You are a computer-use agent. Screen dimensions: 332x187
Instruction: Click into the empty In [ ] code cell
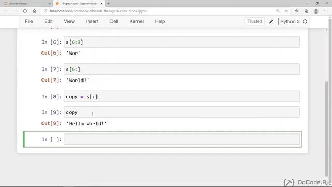pos(182,139)
